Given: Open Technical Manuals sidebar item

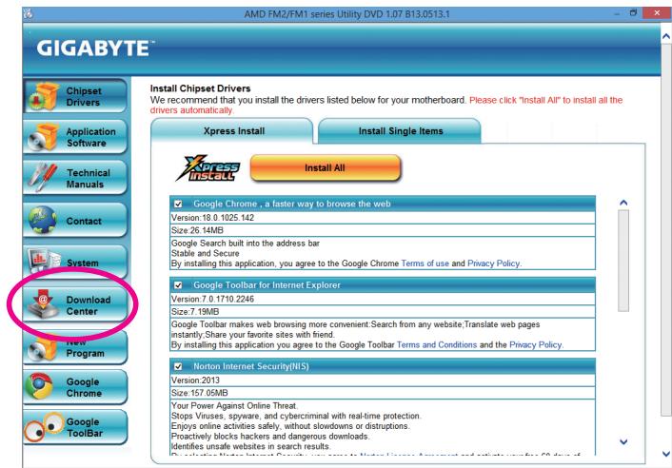Looking at the screenshot, I should [x=75, y=178].
